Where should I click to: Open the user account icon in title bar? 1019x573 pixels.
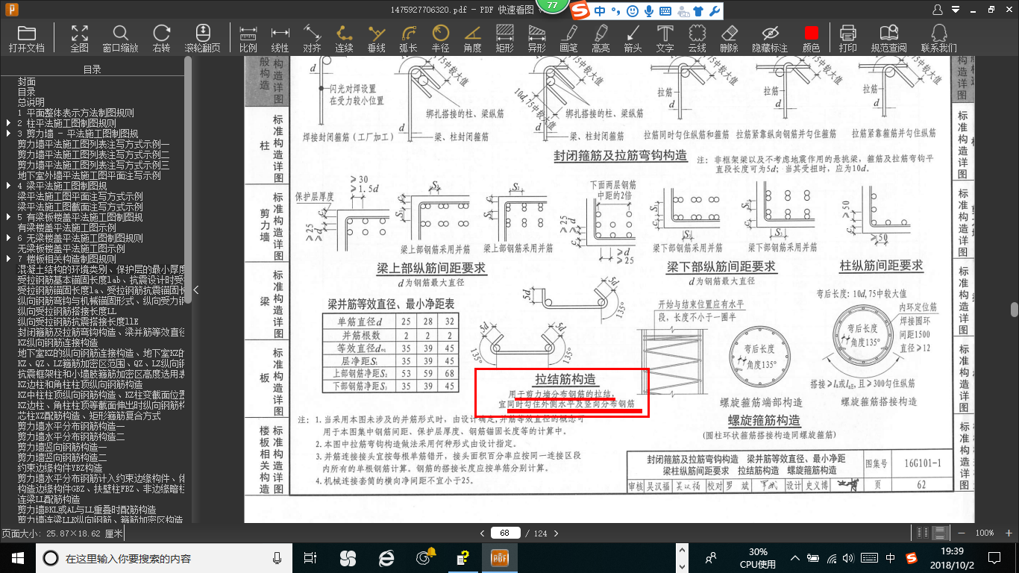pyautogui.click(x=938, y=10)
